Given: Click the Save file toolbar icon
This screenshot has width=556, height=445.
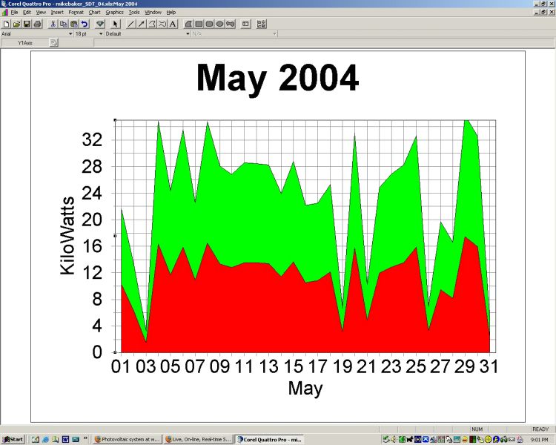Looking at the screenshot, I should point(27,24).
